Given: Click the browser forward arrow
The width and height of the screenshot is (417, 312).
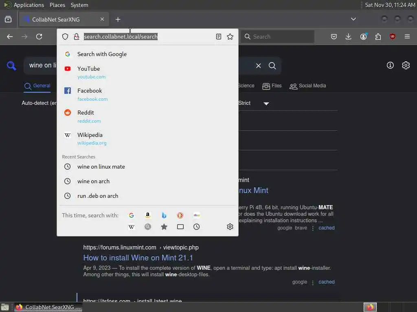Looking at the screenshot, I should (24, 37).
